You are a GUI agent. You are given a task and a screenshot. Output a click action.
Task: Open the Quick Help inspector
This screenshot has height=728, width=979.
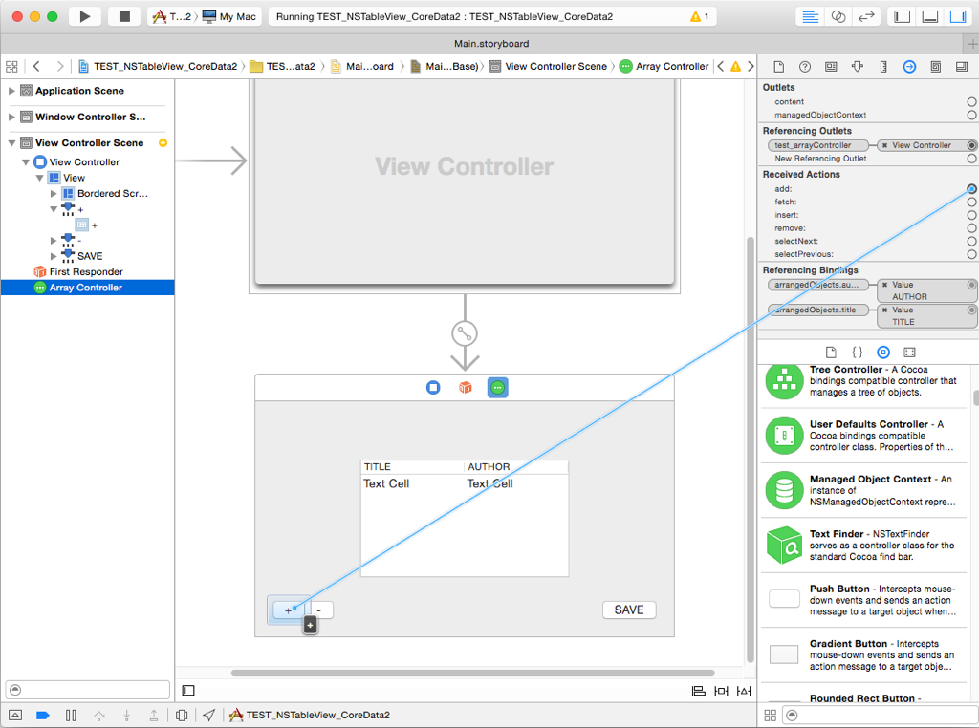(x=805, y=67)
